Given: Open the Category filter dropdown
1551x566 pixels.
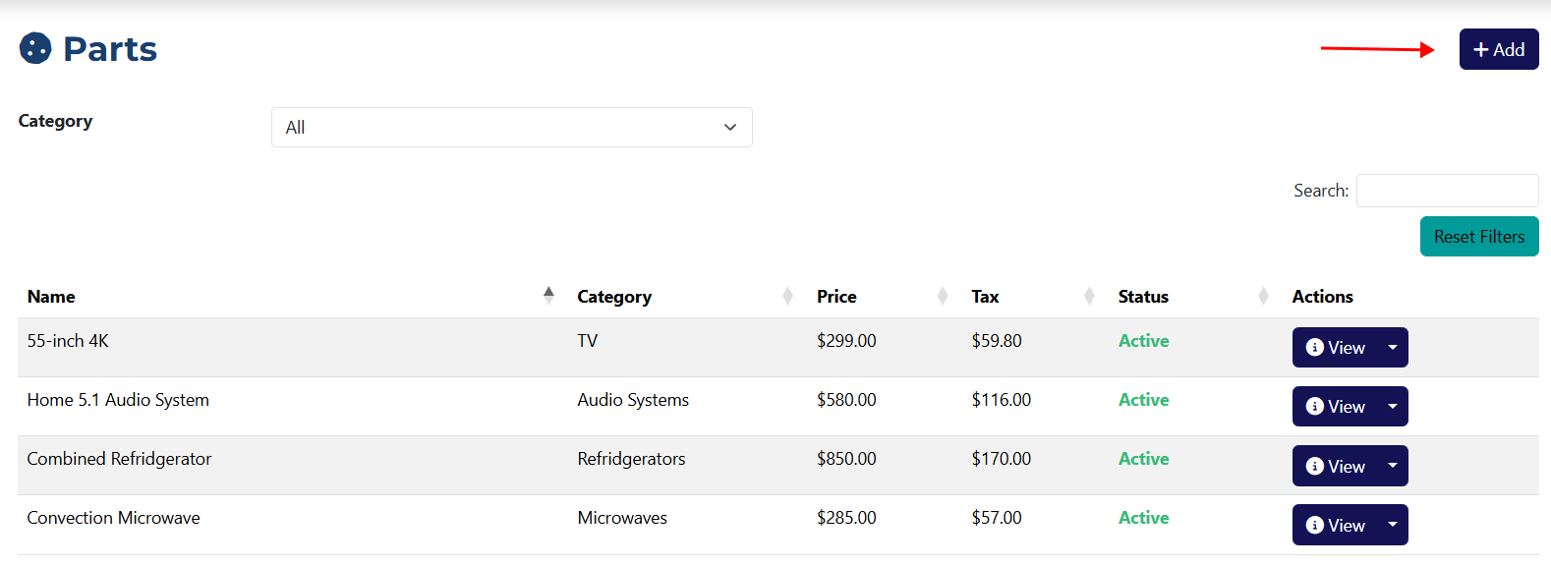Looking at the screenshot, I should pos(511,128).
